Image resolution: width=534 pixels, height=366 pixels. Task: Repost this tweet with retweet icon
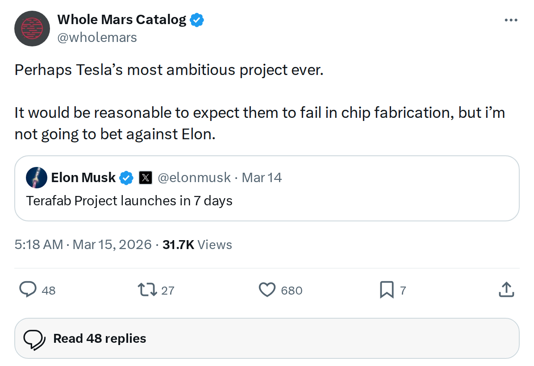(x=147, y=290)
